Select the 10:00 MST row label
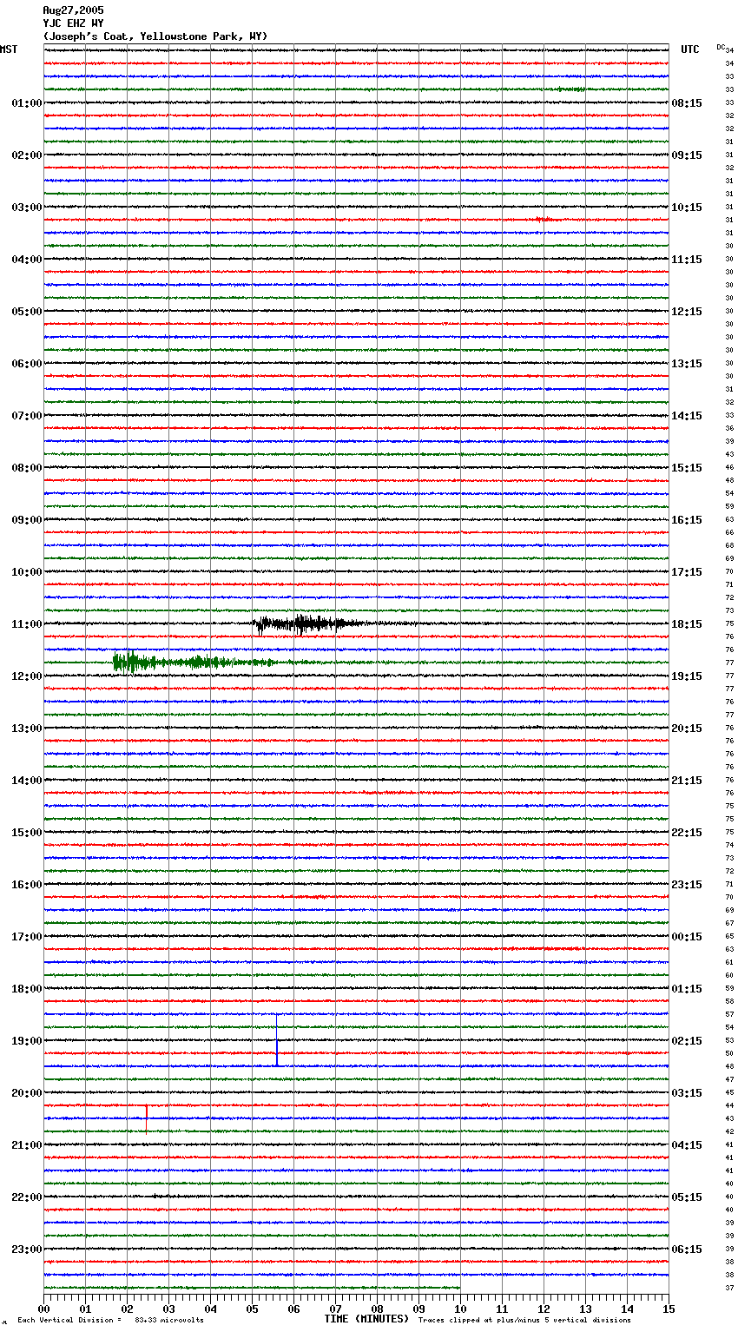Viewport: 738px width, 1332px height. click(x=27, y=572)
